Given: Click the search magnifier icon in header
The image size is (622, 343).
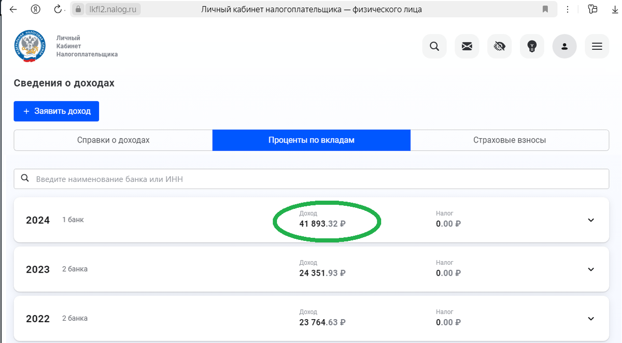Looking at the screenshot, I should [434, 47].
